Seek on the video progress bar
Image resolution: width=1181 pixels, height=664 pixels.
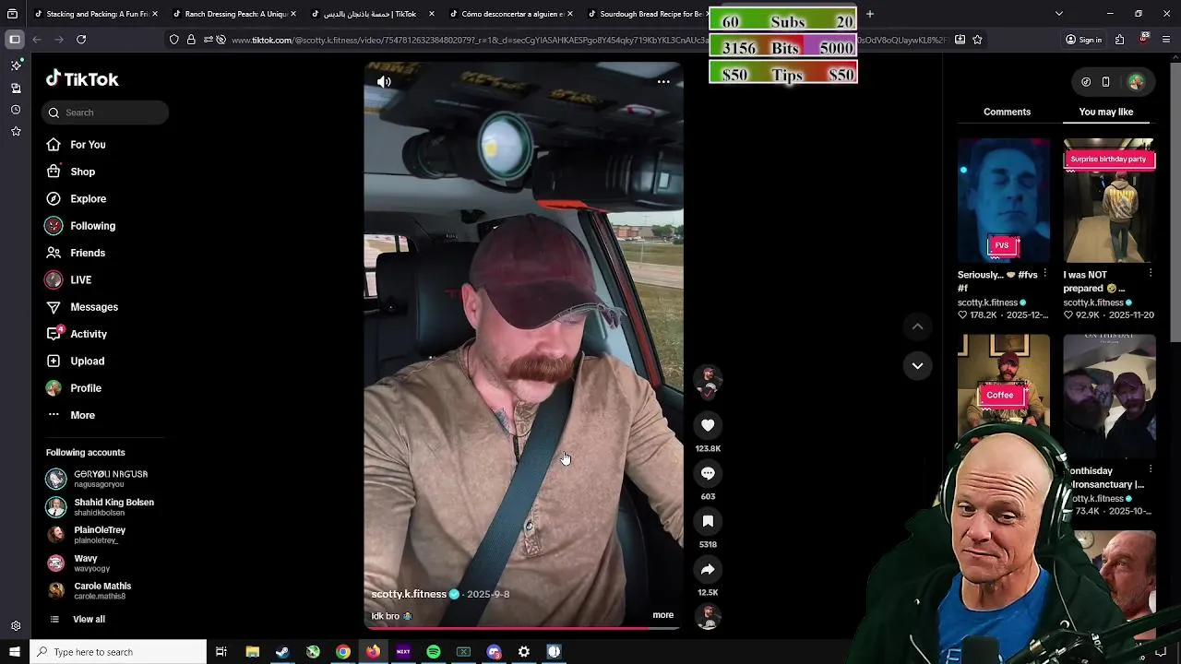pyautogui.click(x=523, y=629)
